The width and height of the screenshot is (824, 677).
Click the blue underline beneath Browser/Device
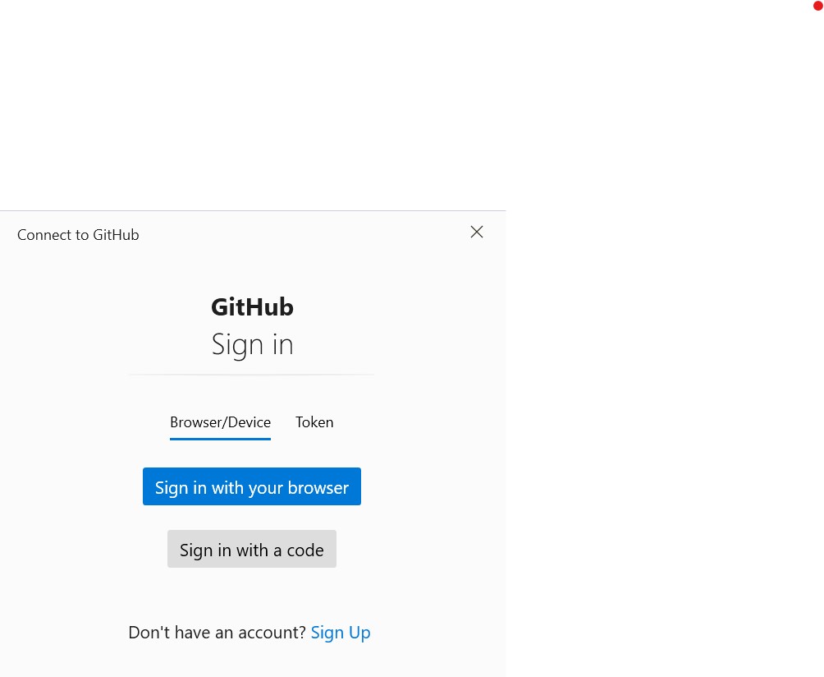220,439
